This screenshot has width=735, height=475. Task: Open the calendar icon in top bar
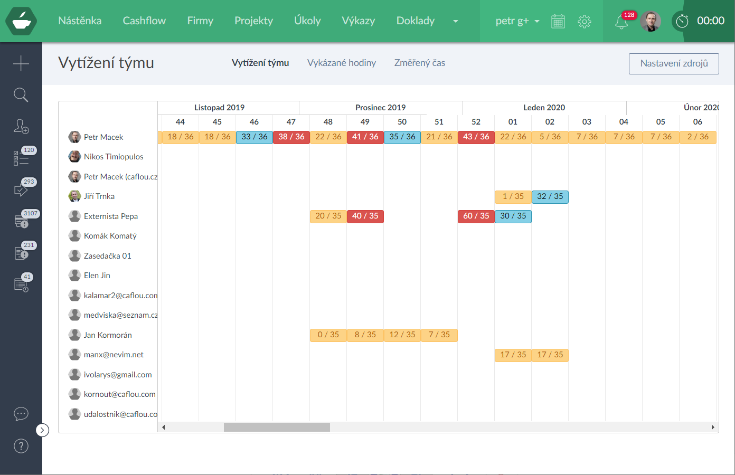[558, 21]
